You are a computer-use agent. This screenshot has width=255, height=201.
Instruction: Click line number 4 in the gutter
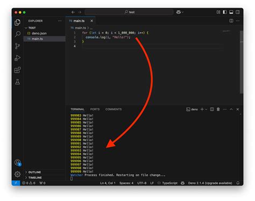point(75,46)
